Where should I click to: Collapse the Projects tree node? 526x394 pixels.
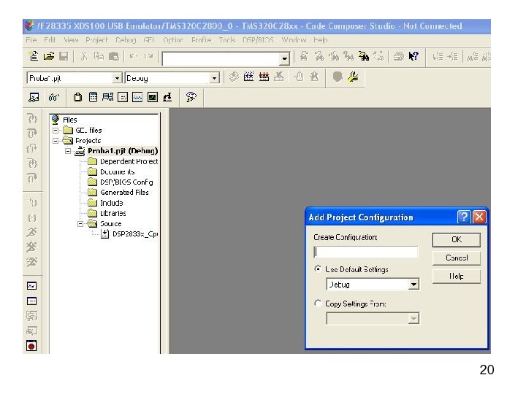pos(56,140)
